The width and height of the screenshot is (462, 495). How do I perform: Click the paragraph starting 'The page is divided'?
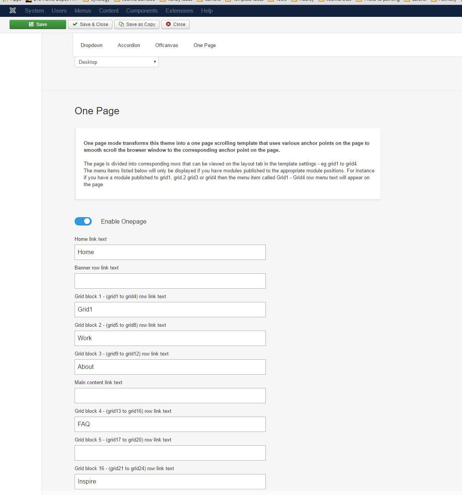(229, 174)
